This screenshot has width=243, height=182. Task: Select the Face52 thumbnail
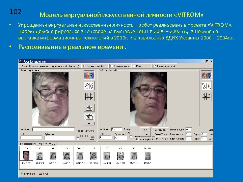(x=80, y=156)
